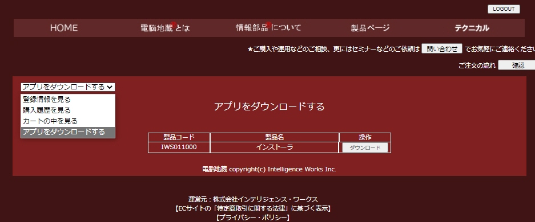This screenshot has height=222, width=535.
Task: Click the red registered mark on 情報部品
Action: pos(268,24)
